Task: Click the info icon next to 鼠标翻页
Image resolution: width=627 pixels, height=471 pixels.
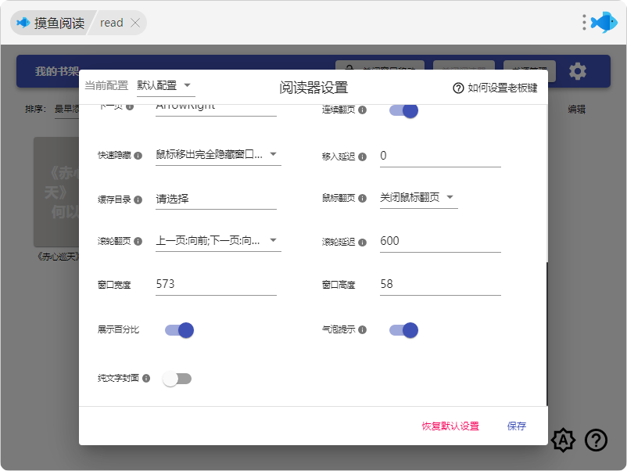Action: 362,198
